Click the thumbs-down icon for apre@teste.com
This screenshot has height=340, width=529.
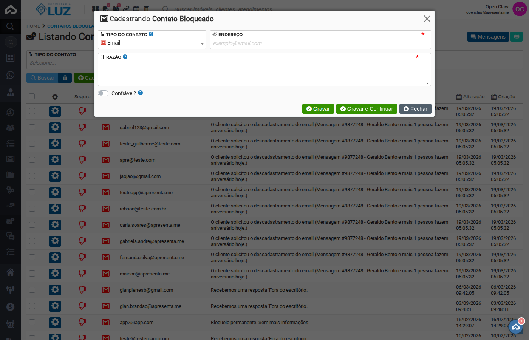click(x=82, y=160)
